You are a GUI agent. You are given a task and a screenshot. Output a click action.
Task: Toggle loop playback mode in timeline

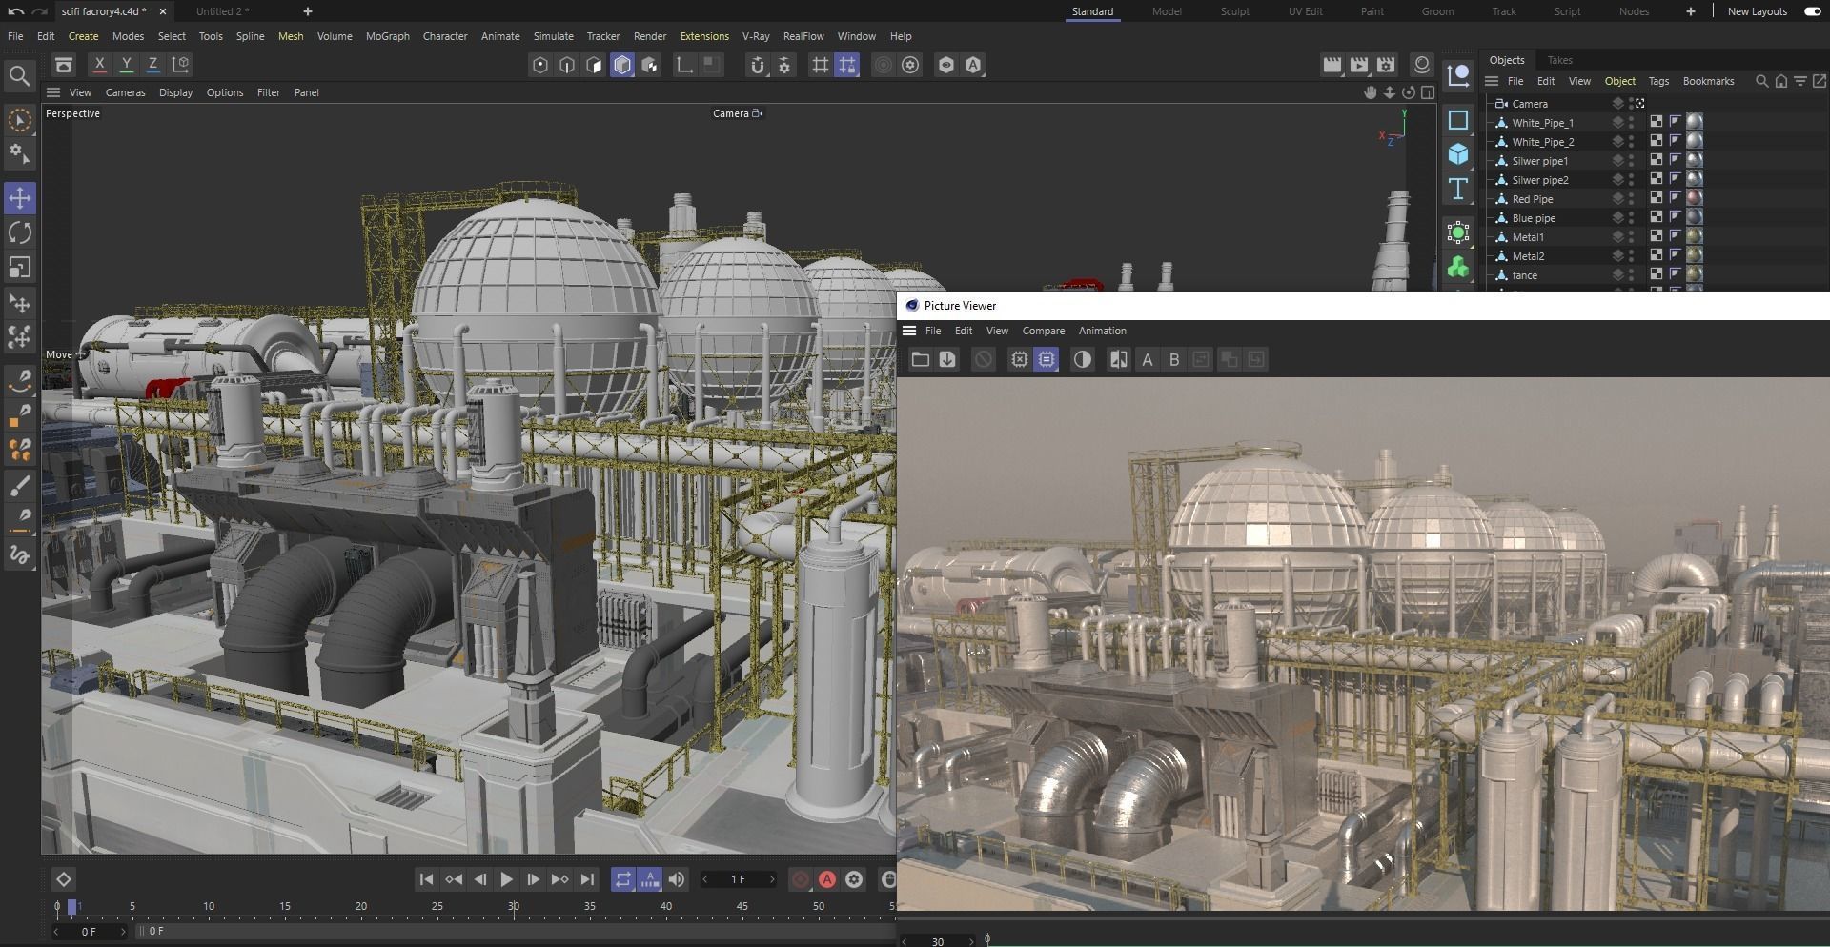pos(622,879)
